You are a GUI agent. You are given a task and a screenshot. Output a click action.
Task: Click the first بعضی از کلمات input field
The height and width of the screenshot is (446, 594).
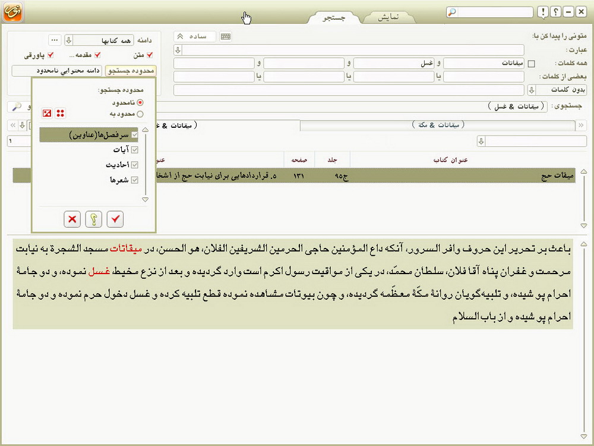click(x=484, y=77)
